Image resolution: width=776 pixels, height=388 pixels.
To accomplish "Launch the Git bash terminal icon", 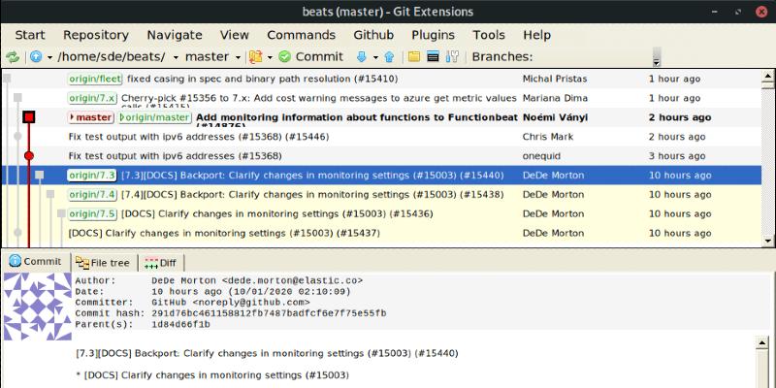I will [x=433, y=56].
